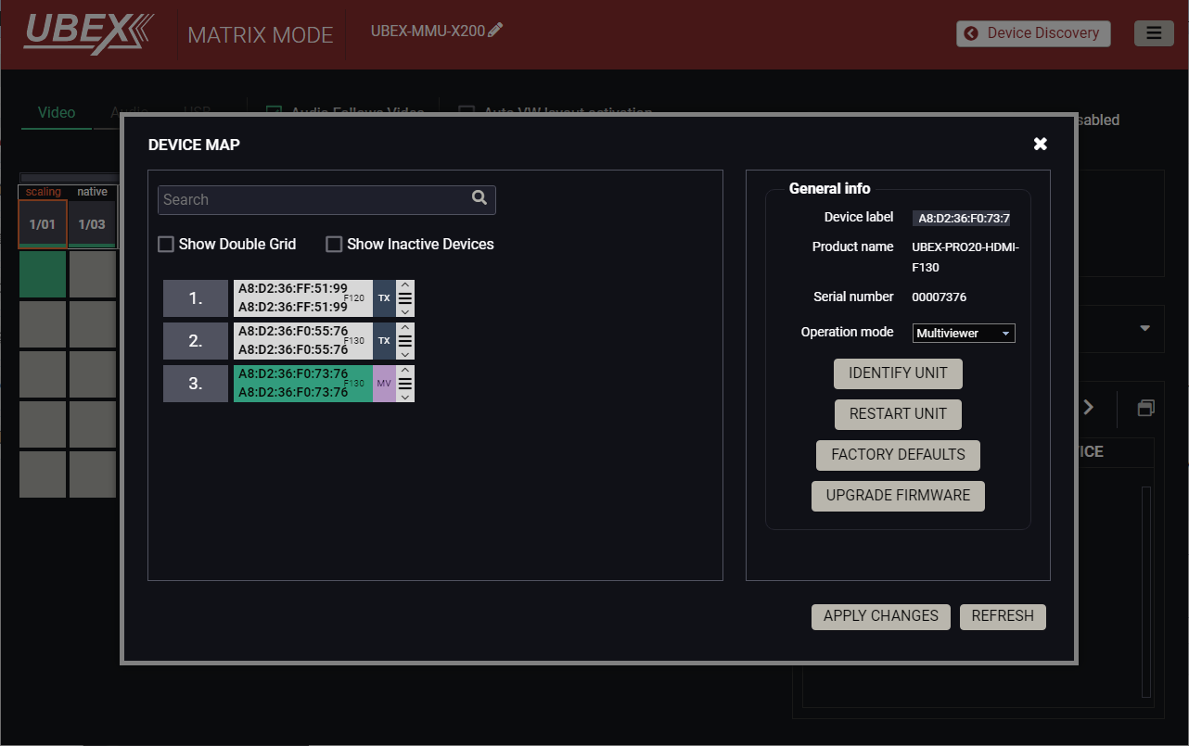
Task: Click the detach window icon behind dialog
Action: click(x=1146, y=408)
